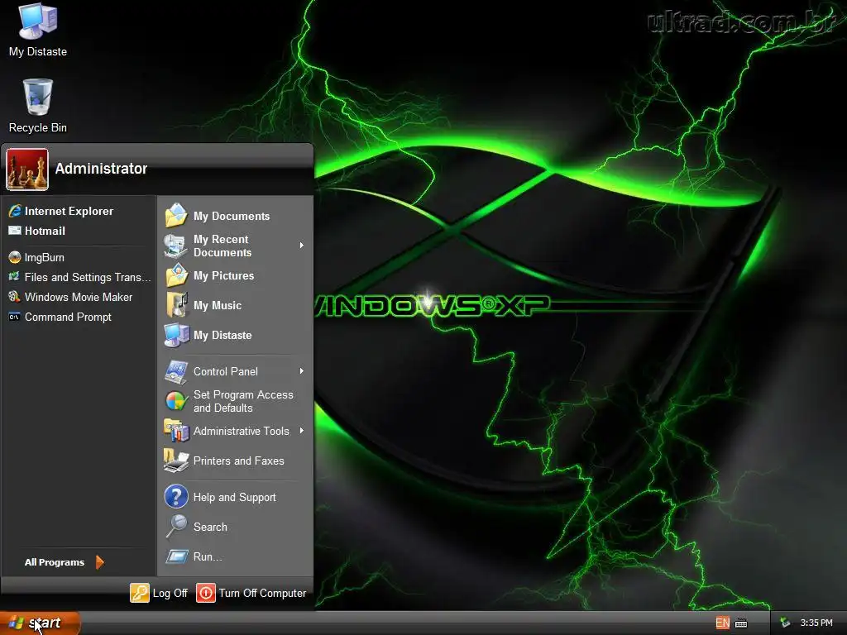Click the My Pictures folder icon

tap(176, 275)
